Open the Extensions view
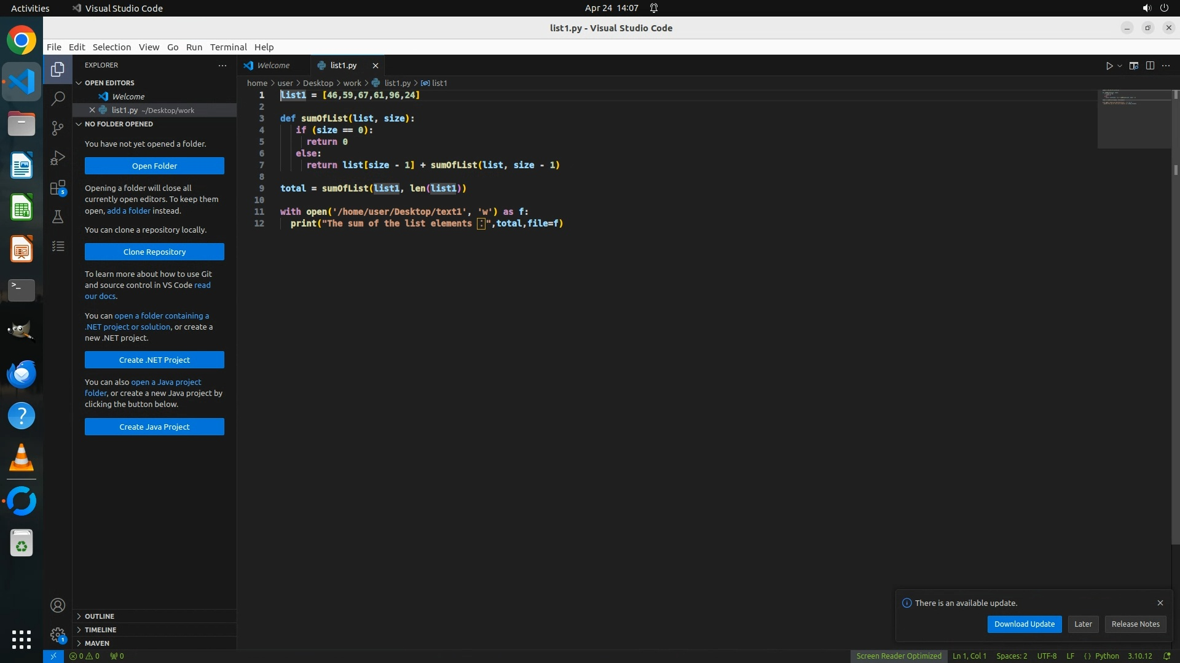The width and height of the screenshot is (1180, 663). coord(58,187)
